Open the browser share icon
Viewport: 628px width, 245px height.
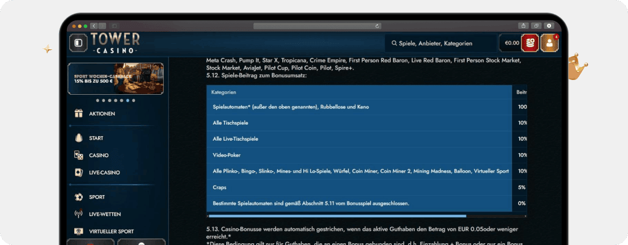pos(523,26)
